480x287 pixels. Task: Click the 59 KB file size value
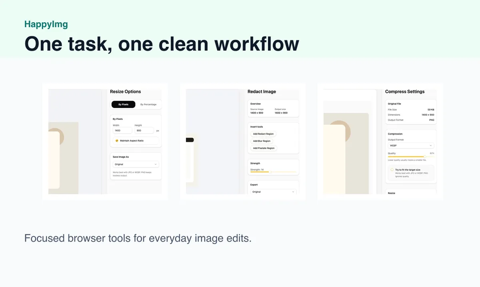(431, 110)
